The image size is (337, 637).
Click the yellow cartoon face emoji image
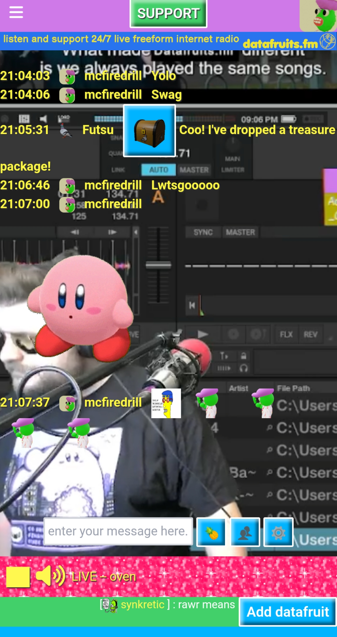[x=166, y=403]
